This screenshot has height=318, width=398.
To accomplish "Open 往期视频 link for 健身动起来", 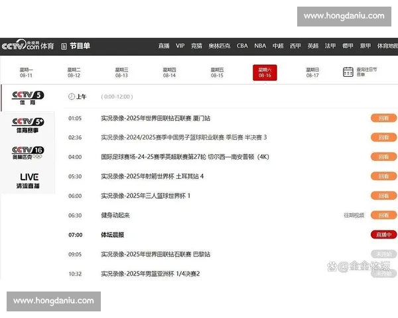I will tap(354, 215).
